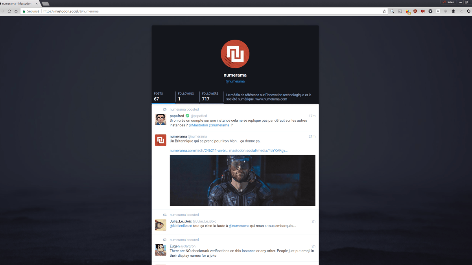This screenshot has height=265, width=472.
Task: Open the Buffer stacked-layers extension
Action: (x=453, y=11)
